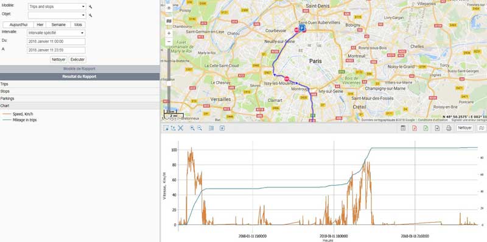Expand the Modèle de Rapport section
487x242 pixels.
point(80,69)
